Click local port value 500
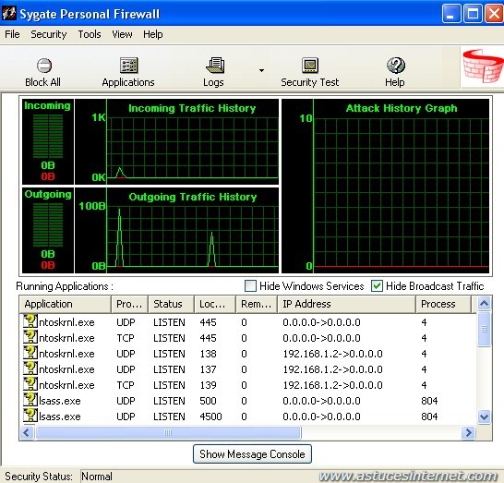The width and height of the screenshot is (504, 483). pyautogui.click(x=208, y=401)
